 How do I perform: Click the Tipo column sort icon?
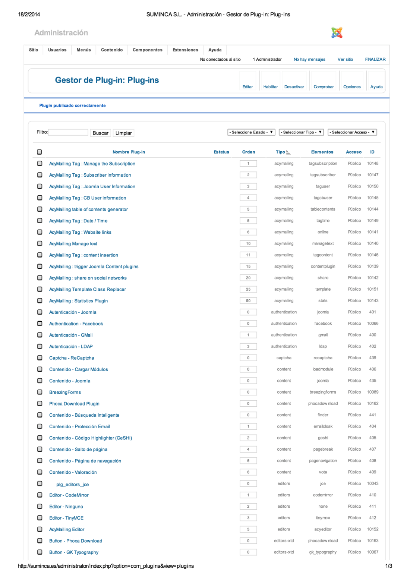[x=288, y=152]
